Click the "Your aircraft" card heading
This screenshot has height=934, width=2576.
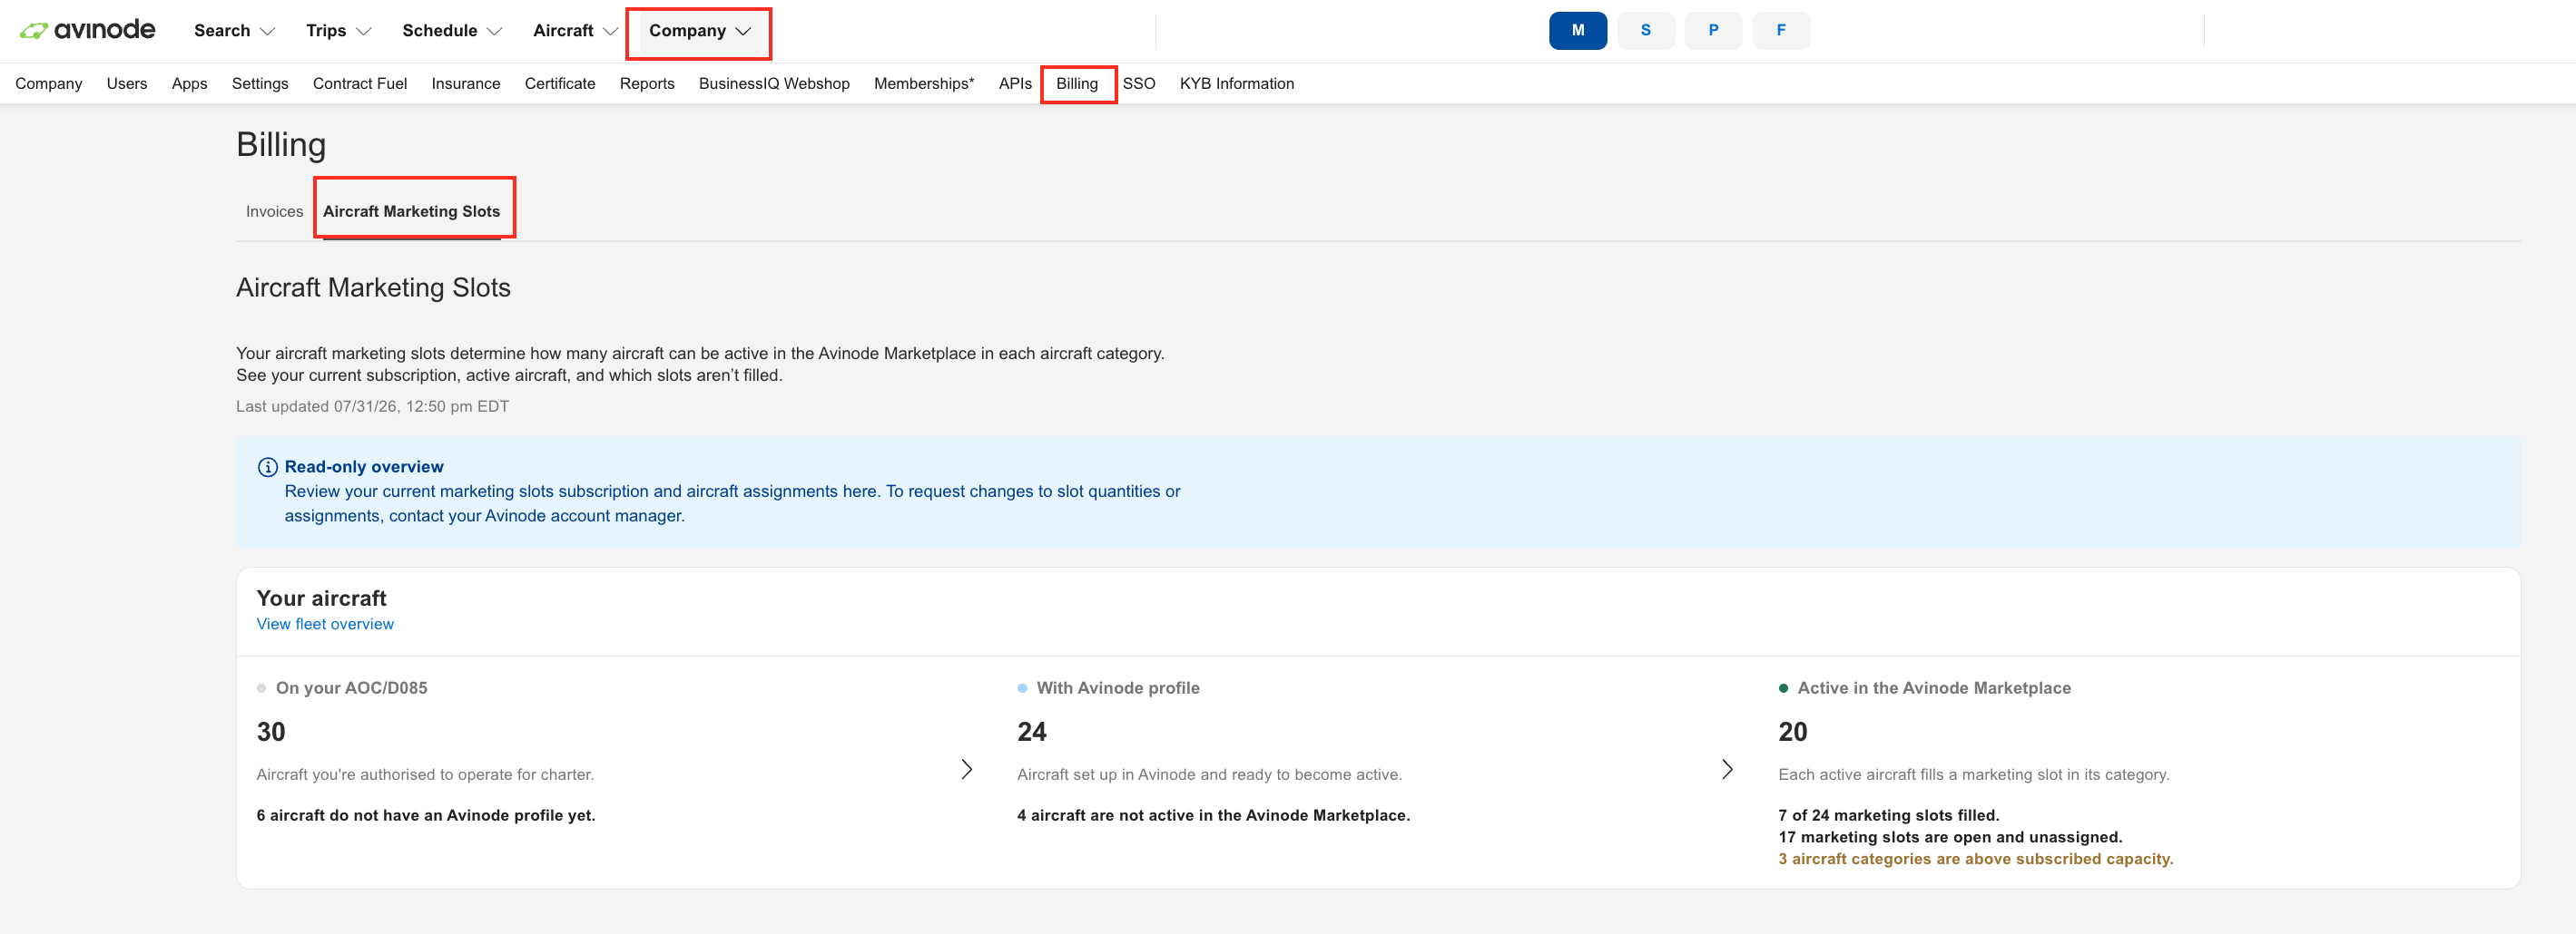pyautogui.click(x=321, y=598)
